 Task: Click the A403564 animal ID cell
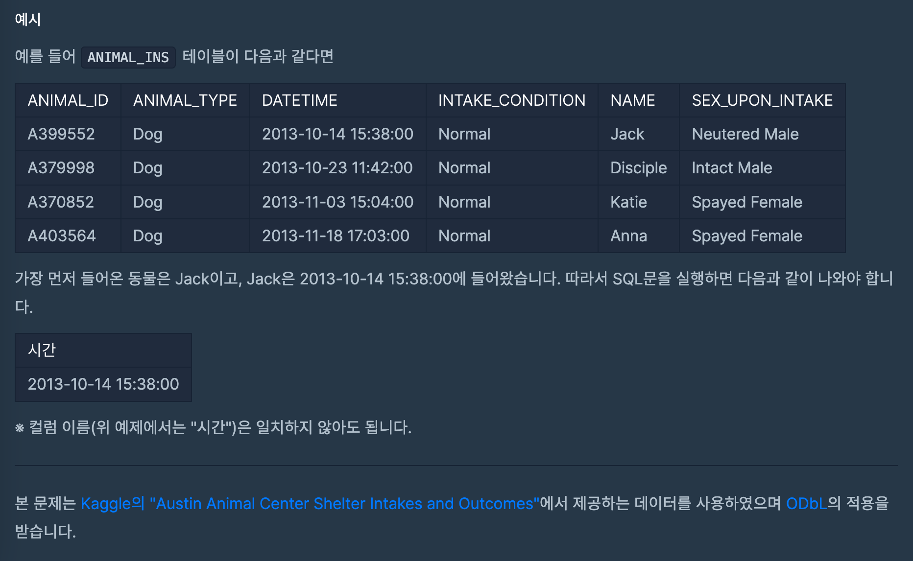click(x=62, y=236)
